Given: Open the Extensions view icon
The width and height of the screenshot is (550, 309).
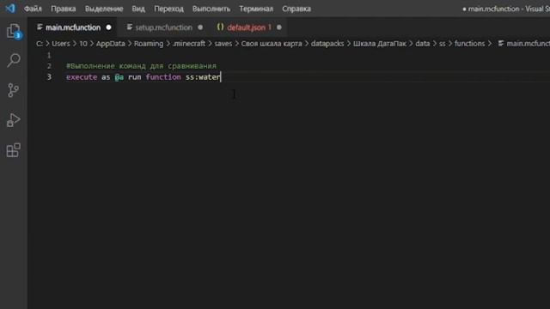Looking at the screenshot, I should (14, 150).
